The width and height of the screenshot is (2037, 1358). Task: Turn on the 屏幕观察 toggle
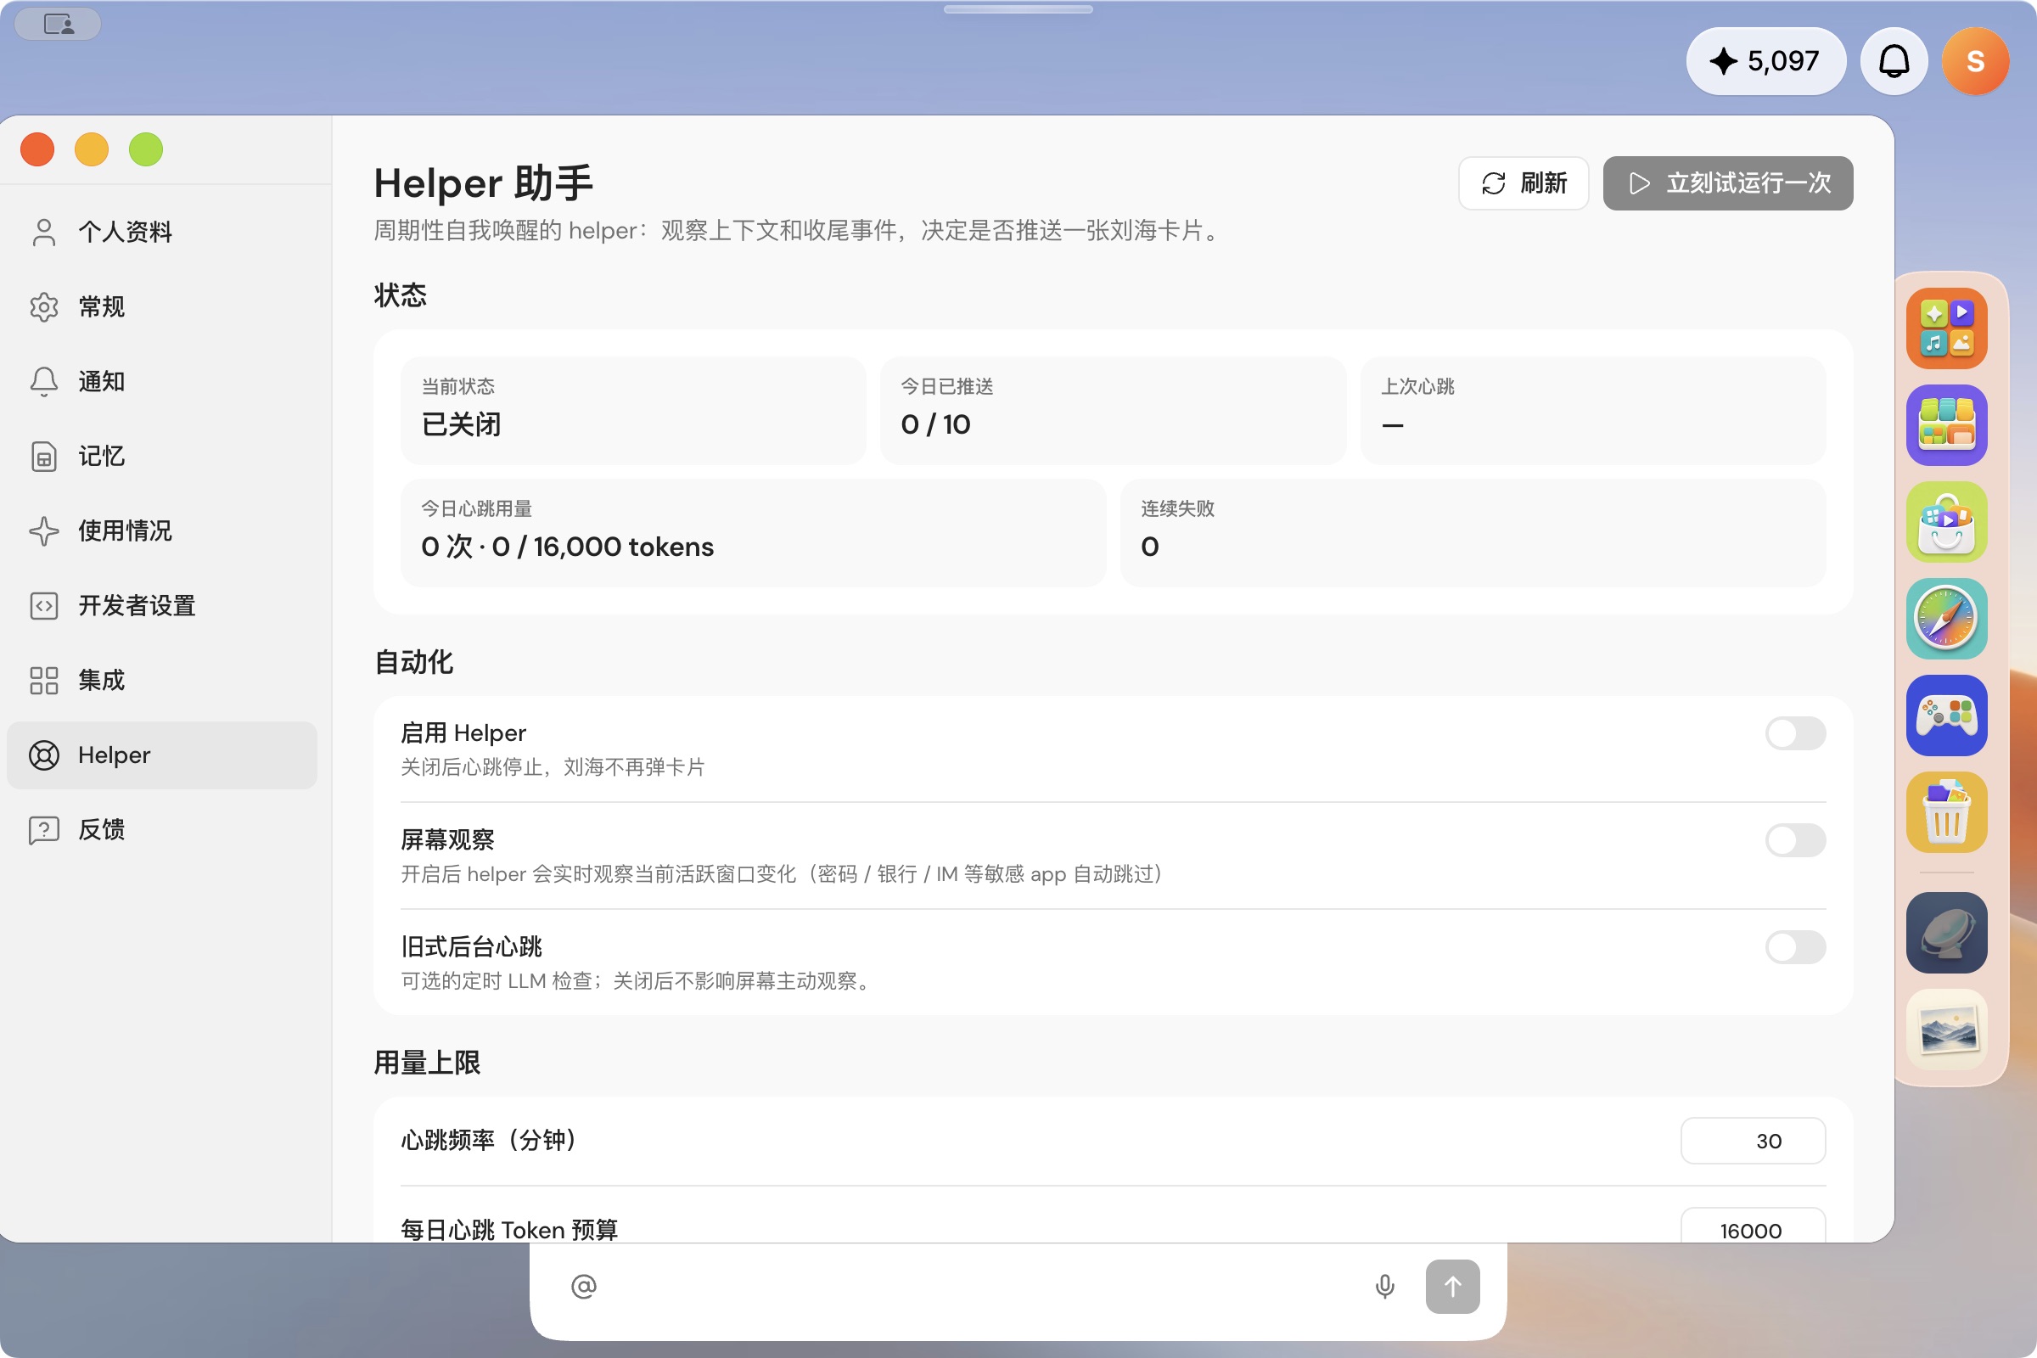click(x=1795, y=840)
